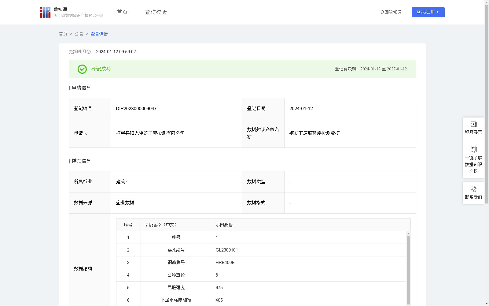Click the 屈服强度 field name in row 5
Screen dimensions: 489x306
[176, 288]
